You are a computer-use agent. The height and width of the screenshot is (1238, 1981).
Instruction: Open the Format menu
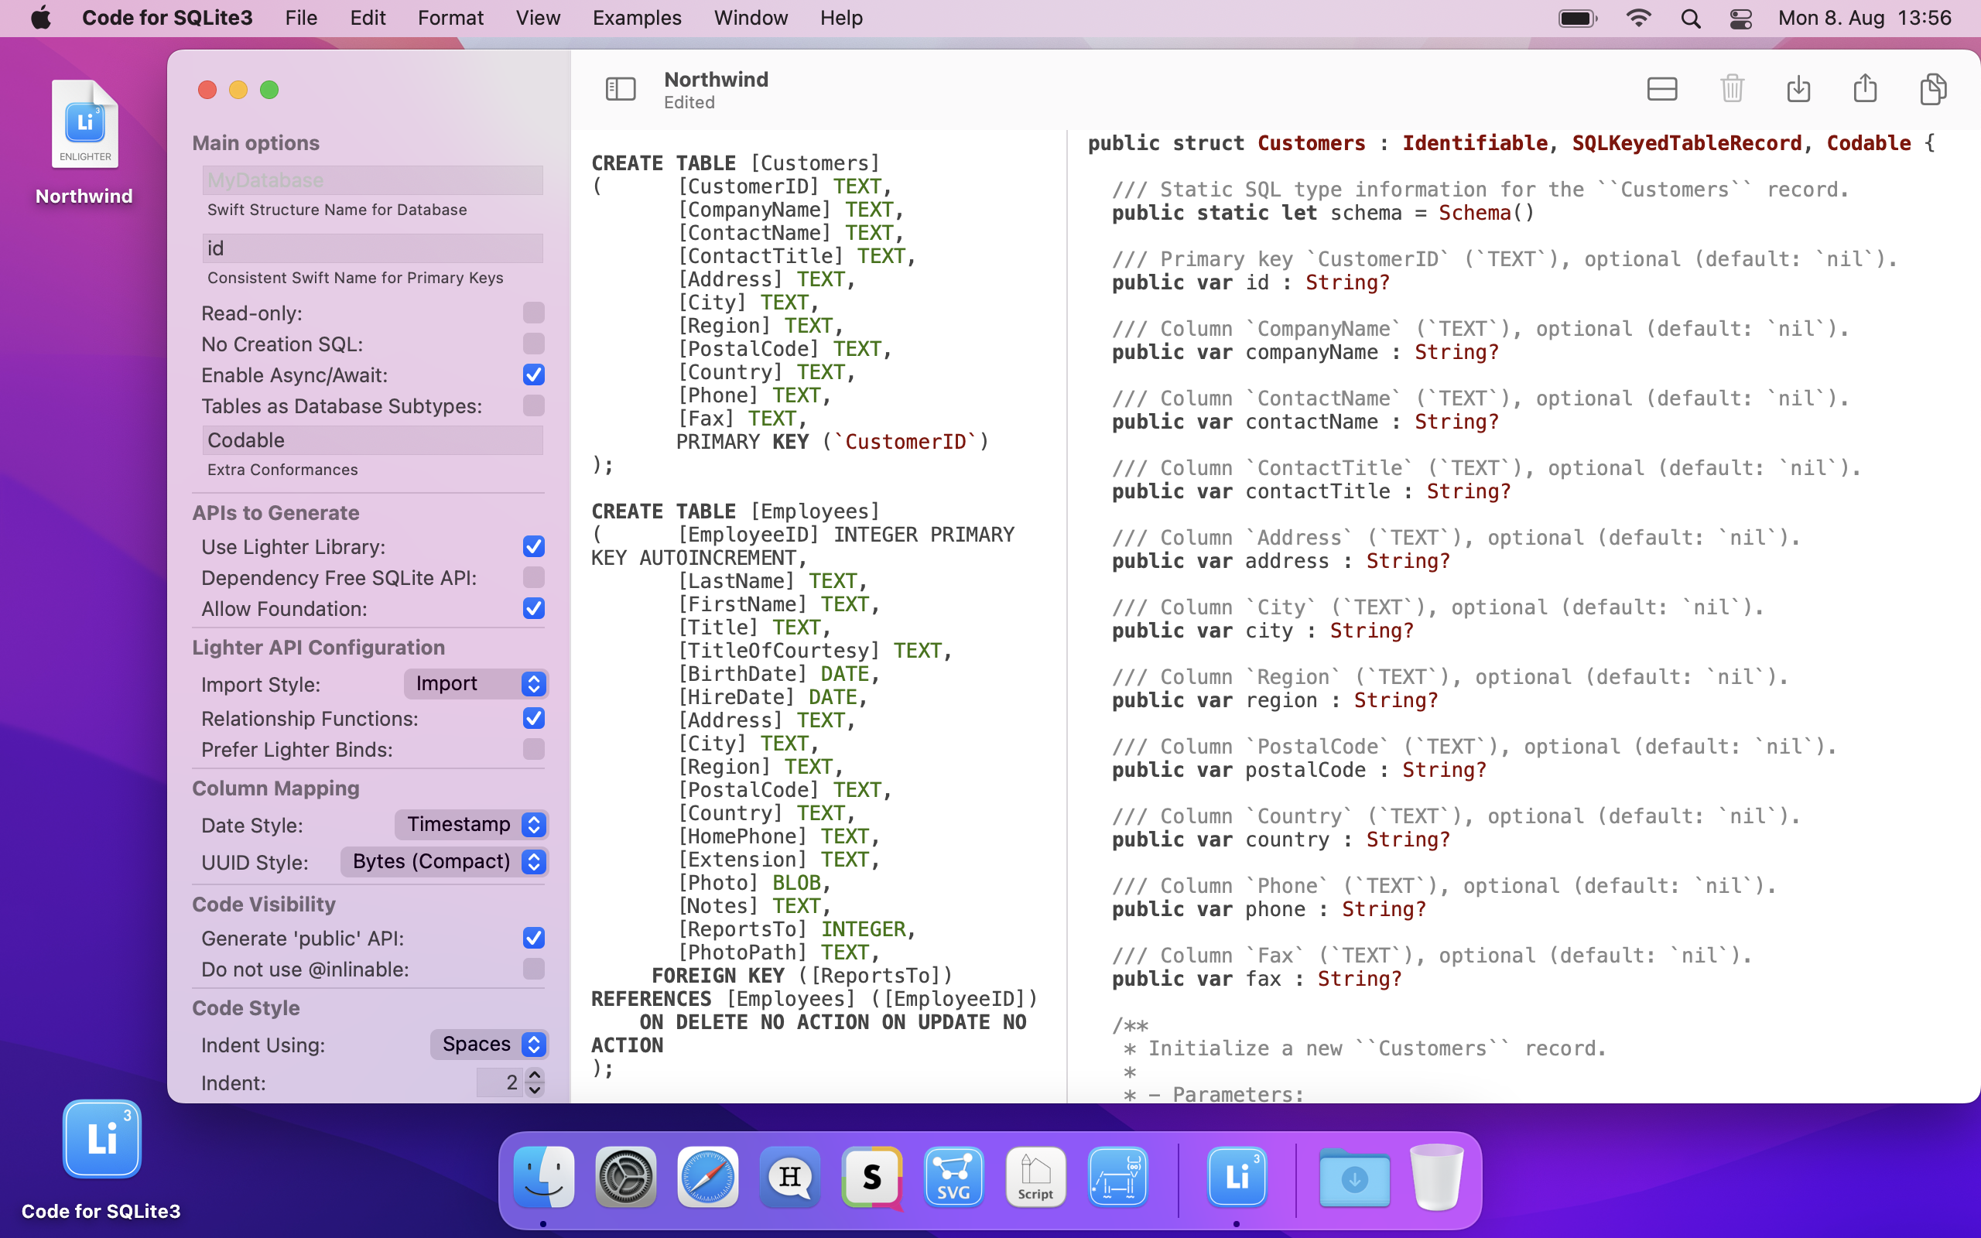450,18
